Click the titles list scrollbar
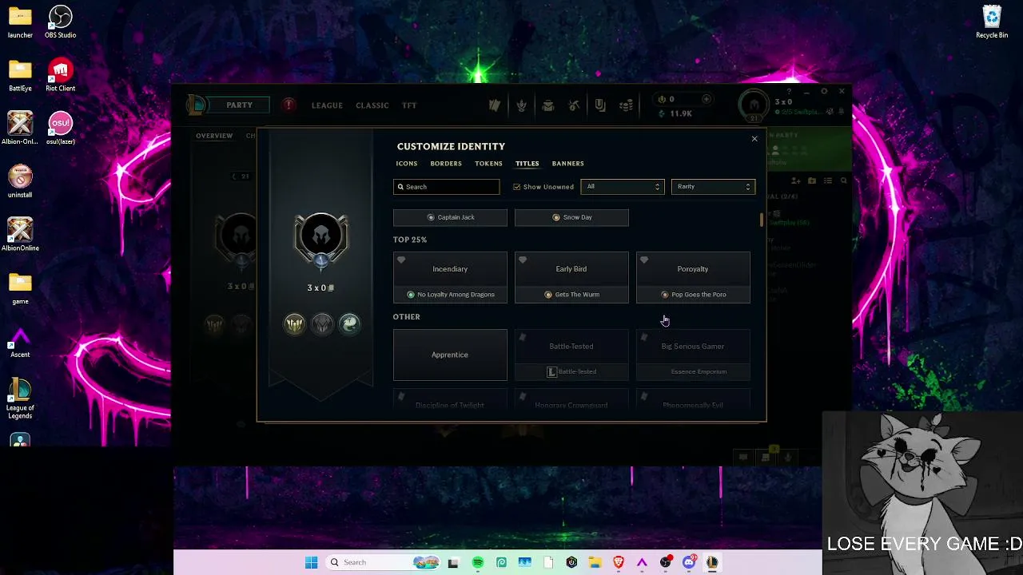Screen dimensions: 1023x575 tap(762, 219)
